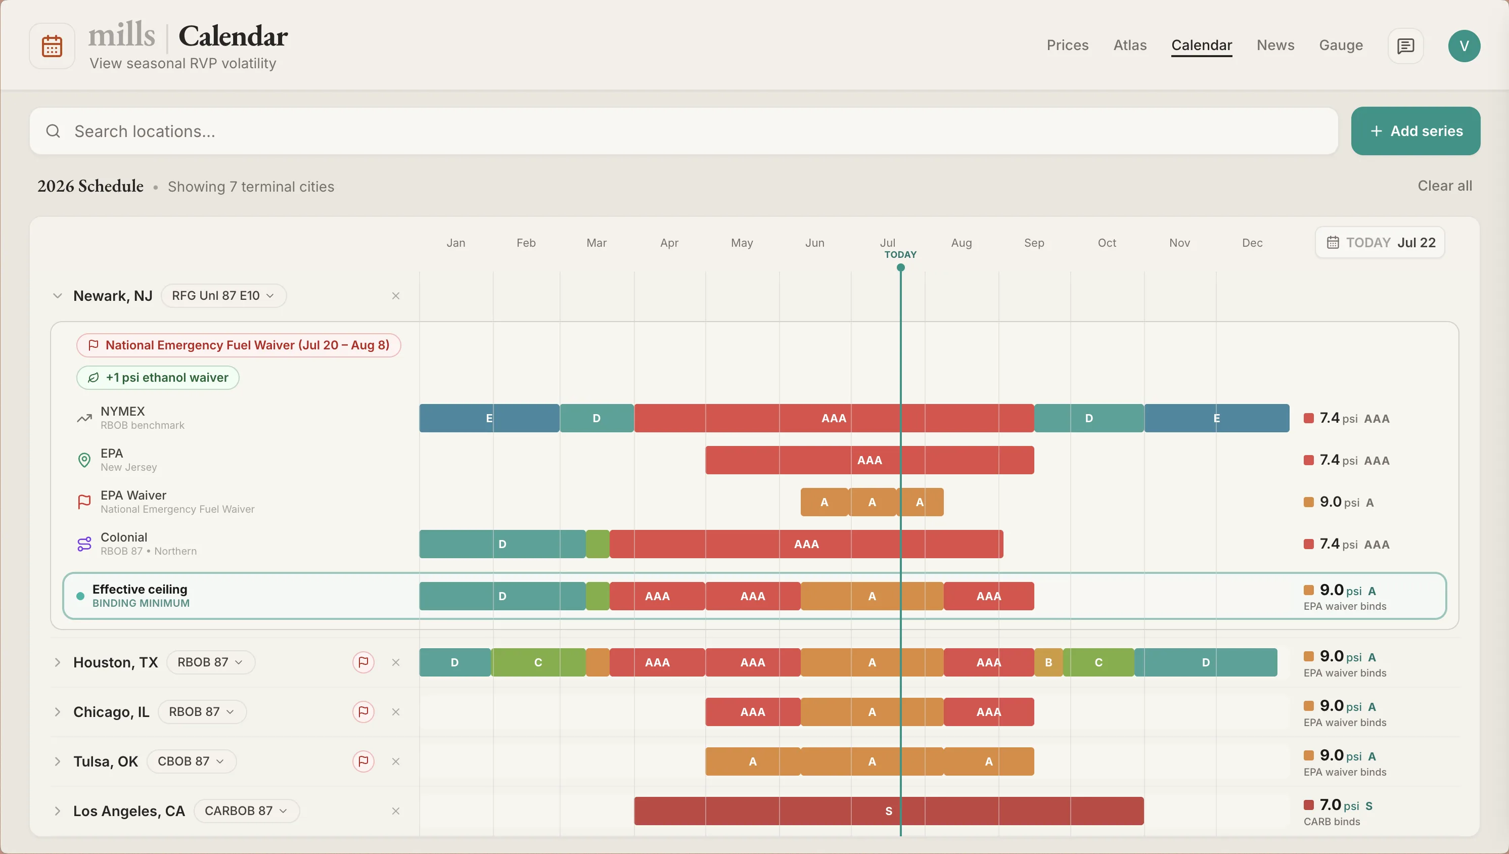
Task: Click Houston's yellow B segment
Action: (x=1048, y=662)
